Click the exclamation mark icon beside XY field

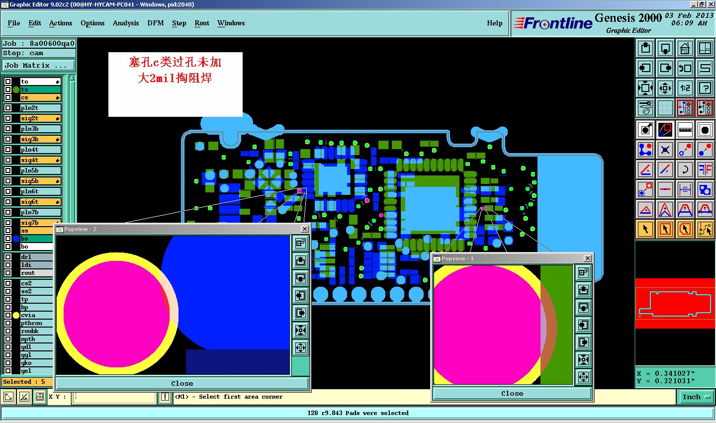pos(165,397)
